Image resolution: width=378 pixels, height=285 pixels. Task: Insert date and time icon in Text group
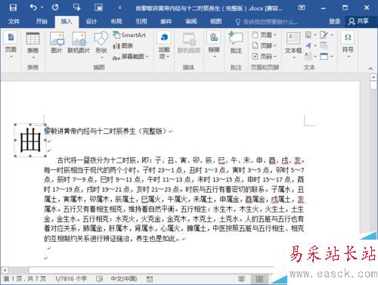coord(324,45)
